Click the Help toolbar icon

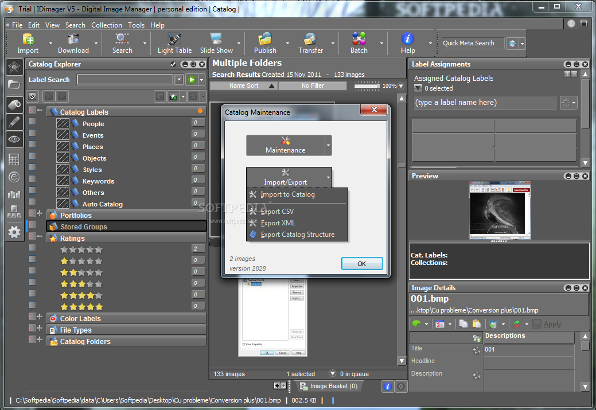tap(407, 44)
